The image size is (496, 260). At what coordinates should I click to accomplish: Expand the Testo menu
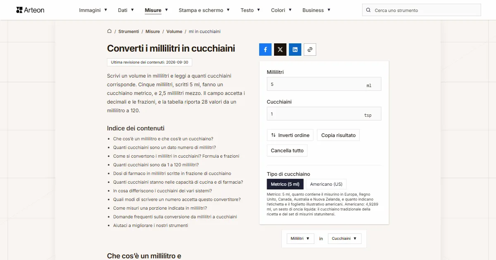[250, 10]
